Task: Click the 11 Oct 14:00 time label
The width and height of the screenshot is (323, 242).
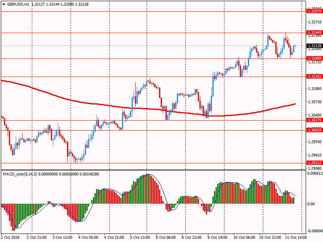Action: [x=296, y=237]
